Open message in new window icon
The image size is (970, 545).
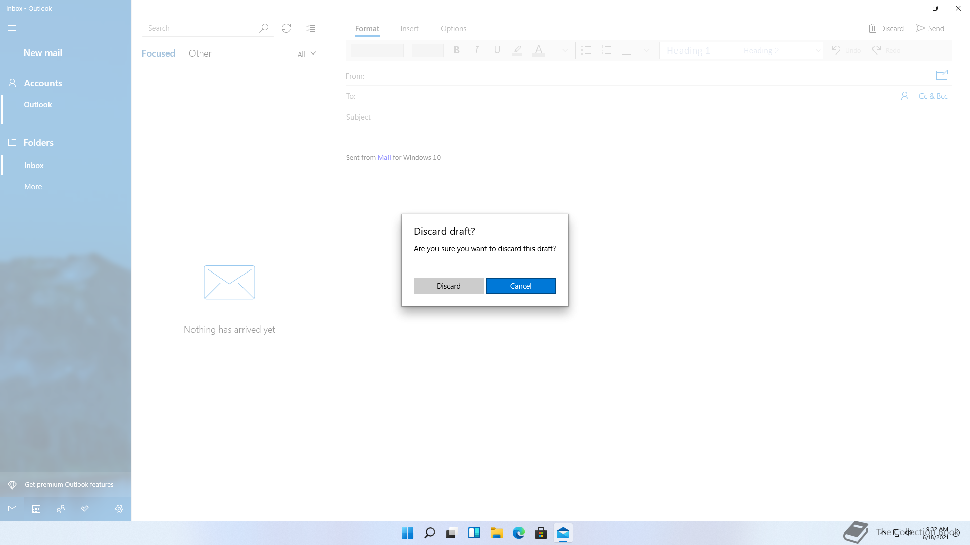[x=942, y=75]
